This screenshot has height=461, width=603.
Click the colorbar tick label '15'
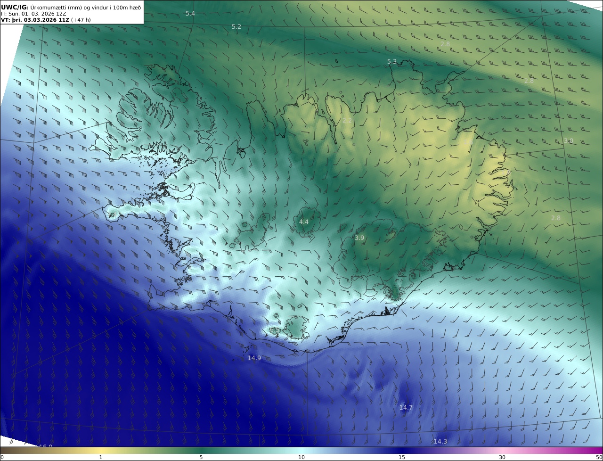pyautogui.click(x=402, y=457)
